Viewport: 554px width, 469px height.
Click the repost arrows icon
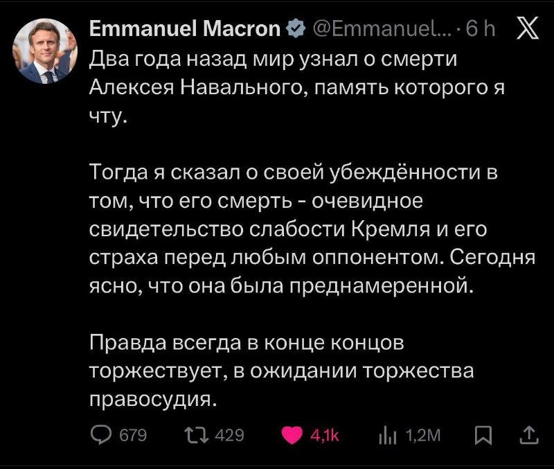200,435
